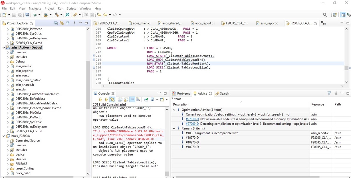Image resolution: width=351 pixels, height=178 pixels.
Task: Click the magnifier search icon in toolbar
Action: pos(325,15)
